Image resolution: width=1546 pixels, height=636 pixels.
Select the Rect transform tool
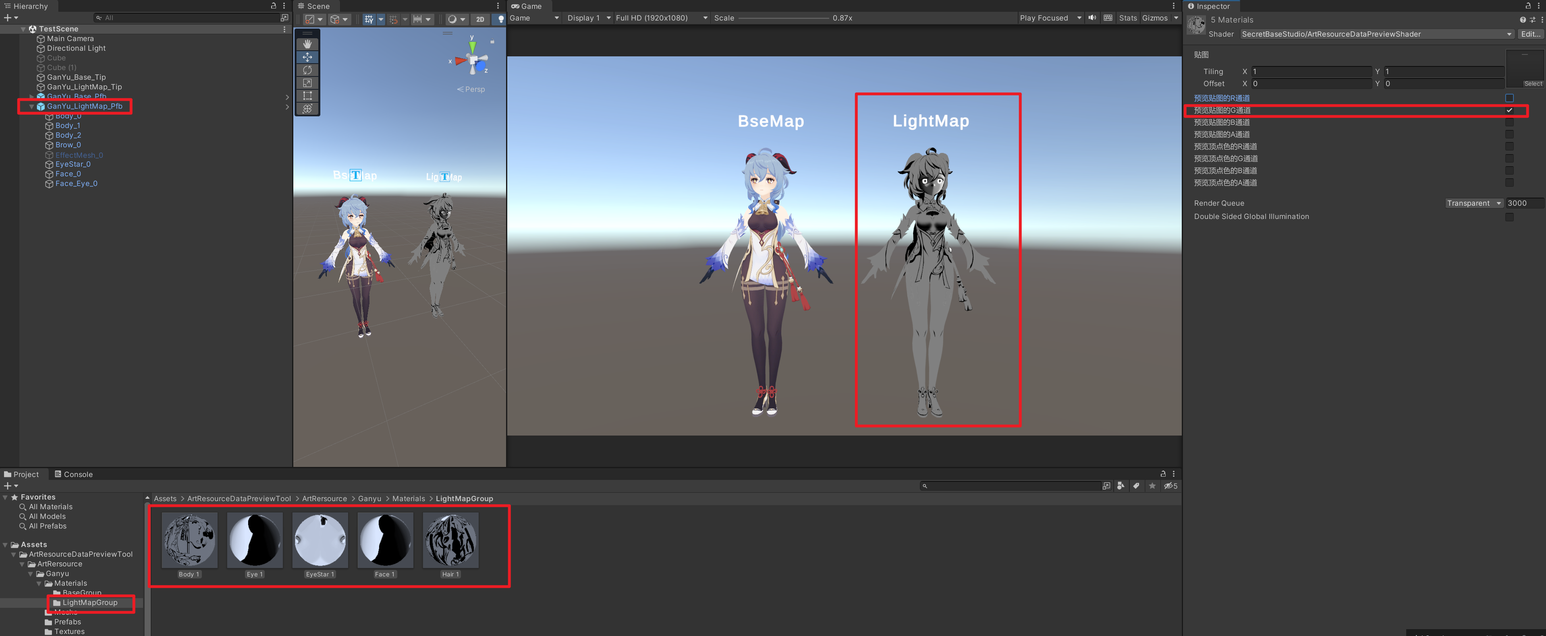(307, 95)
